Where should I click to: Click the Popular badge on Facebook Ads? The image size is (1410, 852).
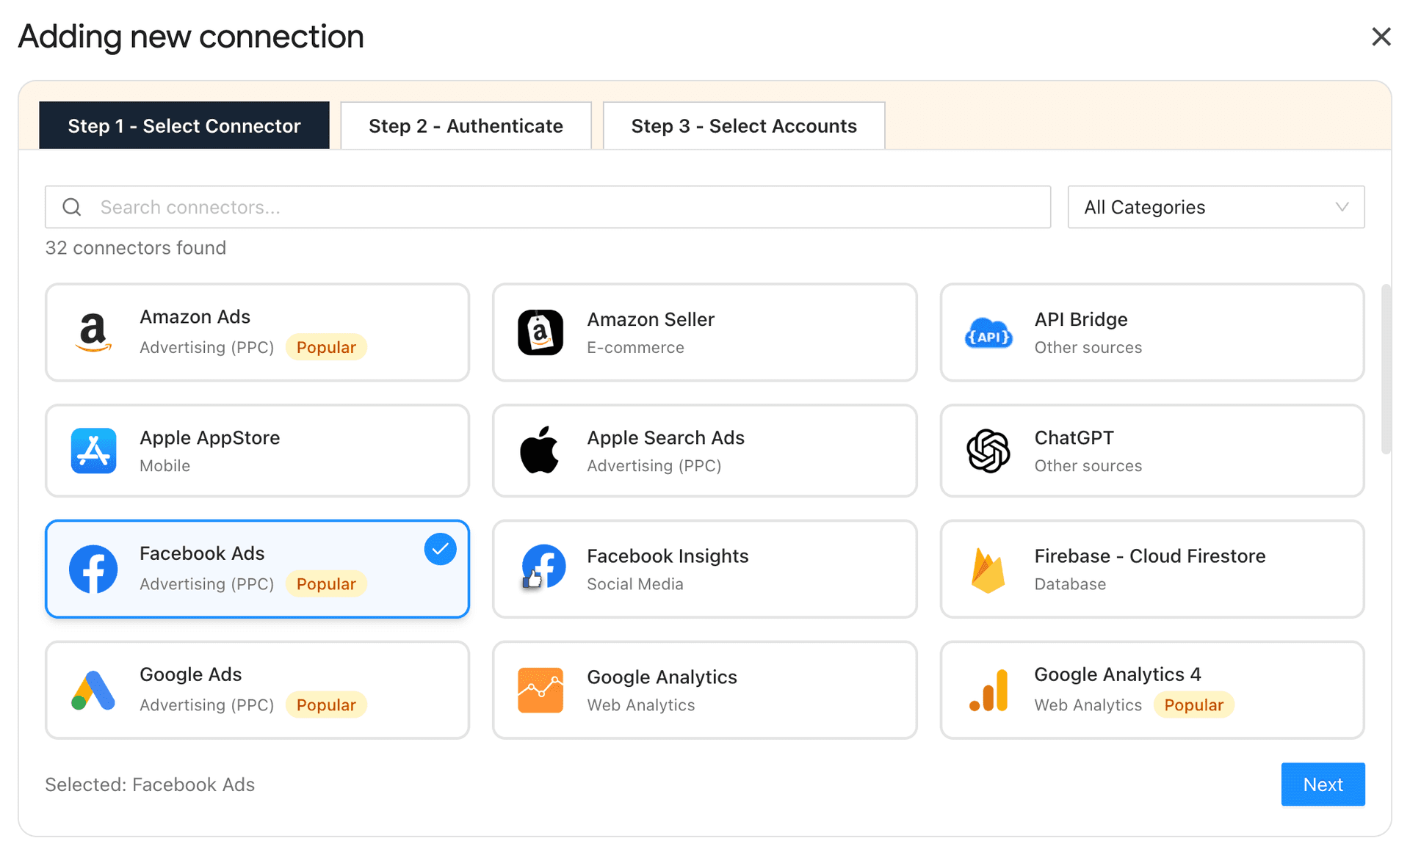pyautogui.click(x=325, y=583)
